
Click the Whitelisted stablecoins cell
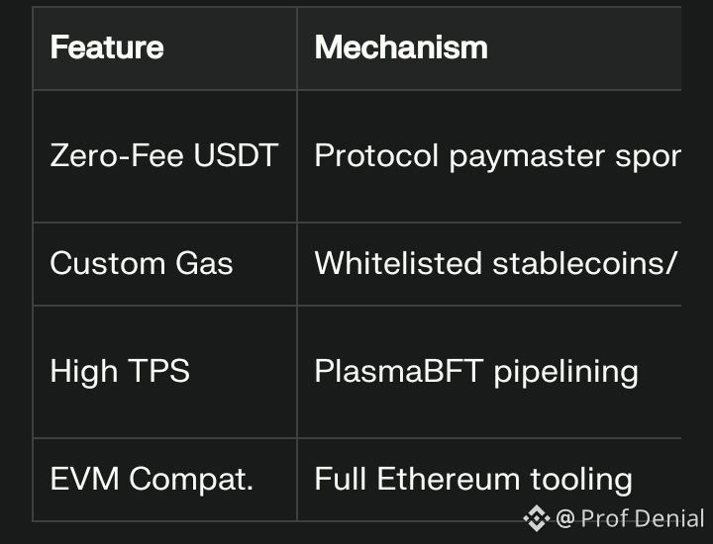tap(489, 264)
